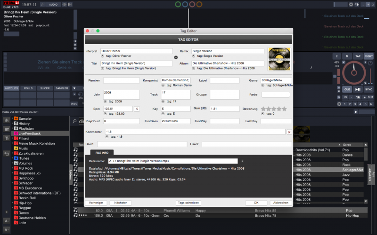Click the blue deck circle indicator
Image resolution: width=377 pixels, height=235 pixels.
(x=185, y=4)
